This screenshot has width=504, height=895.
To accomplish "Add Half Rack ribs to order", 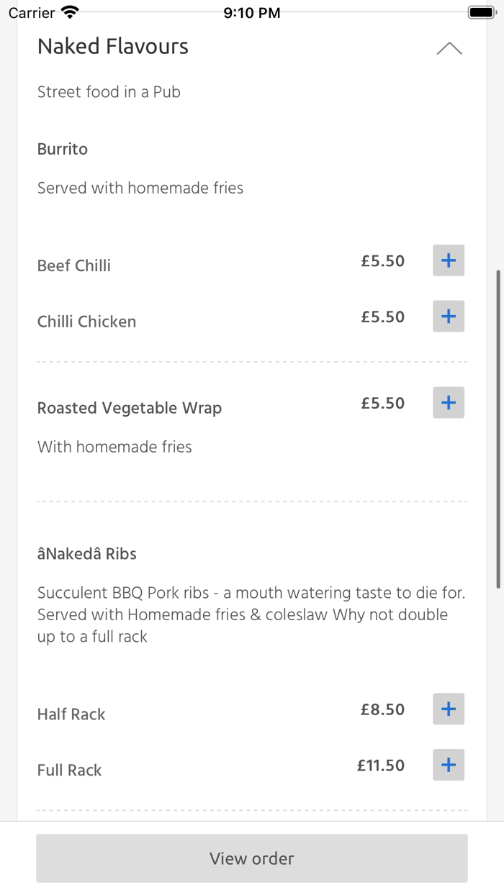I will click(448, 709).
